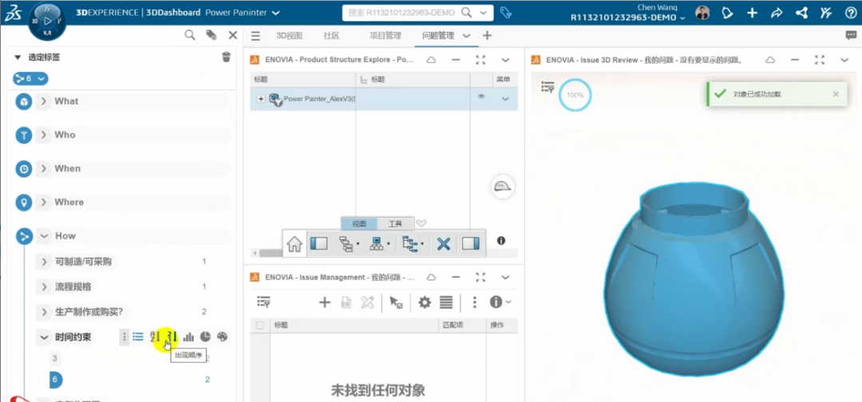Open the 6WTags icon beside the search bar
The height and width of the screenshot is (402, 862).
coord(506,13)
